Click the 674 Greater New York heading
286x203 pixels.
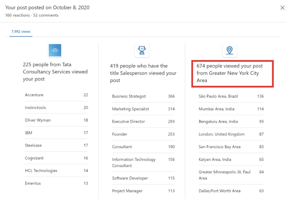point(230,73)
